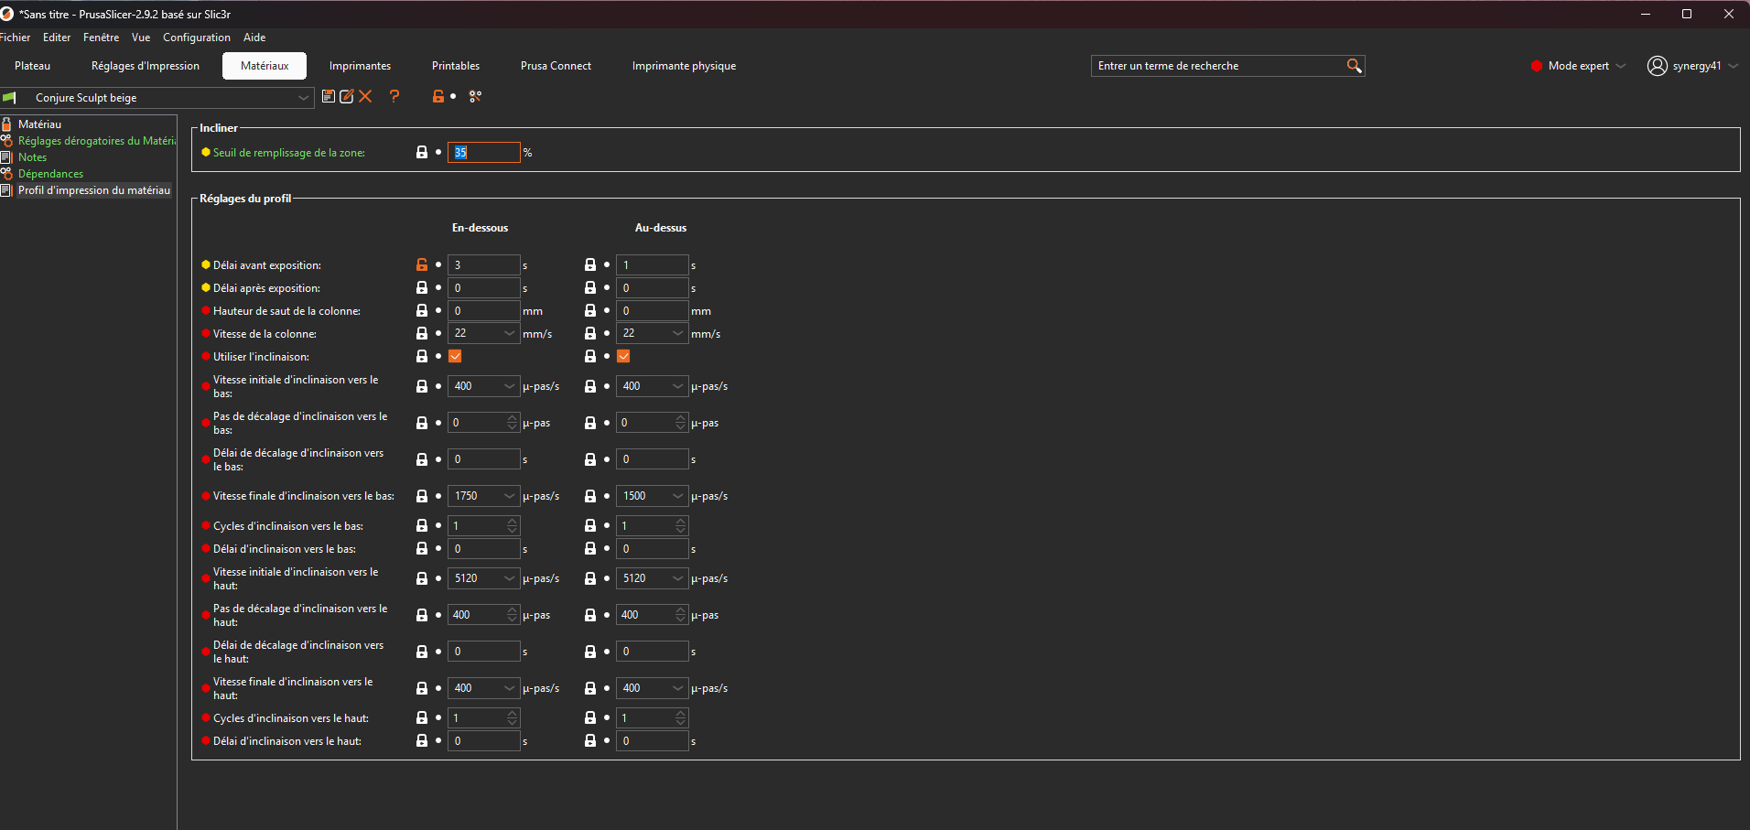Uncheck Utiliser l'inclinaison in Au-dessus column
The image size is (1750, 830).
(x=623, y=356)
